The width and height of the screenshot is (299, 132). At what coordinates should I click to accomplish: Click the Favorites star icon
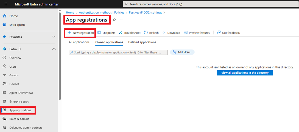5,37
